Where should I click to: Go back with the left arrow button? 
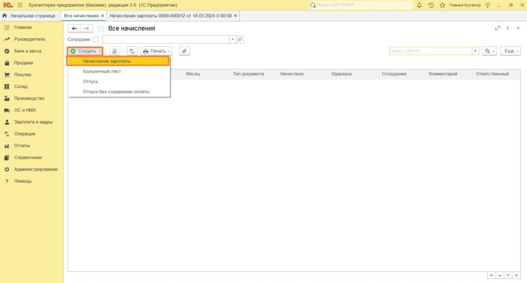point(74,28)
